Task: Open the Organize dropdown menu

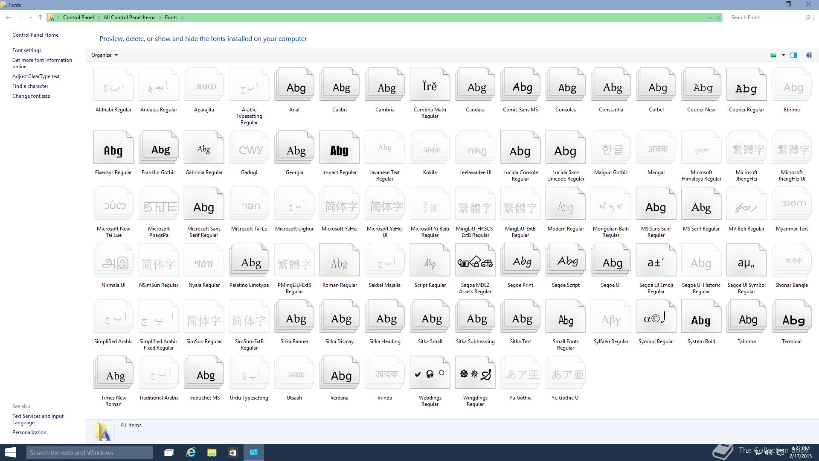Action: [105, 55]
